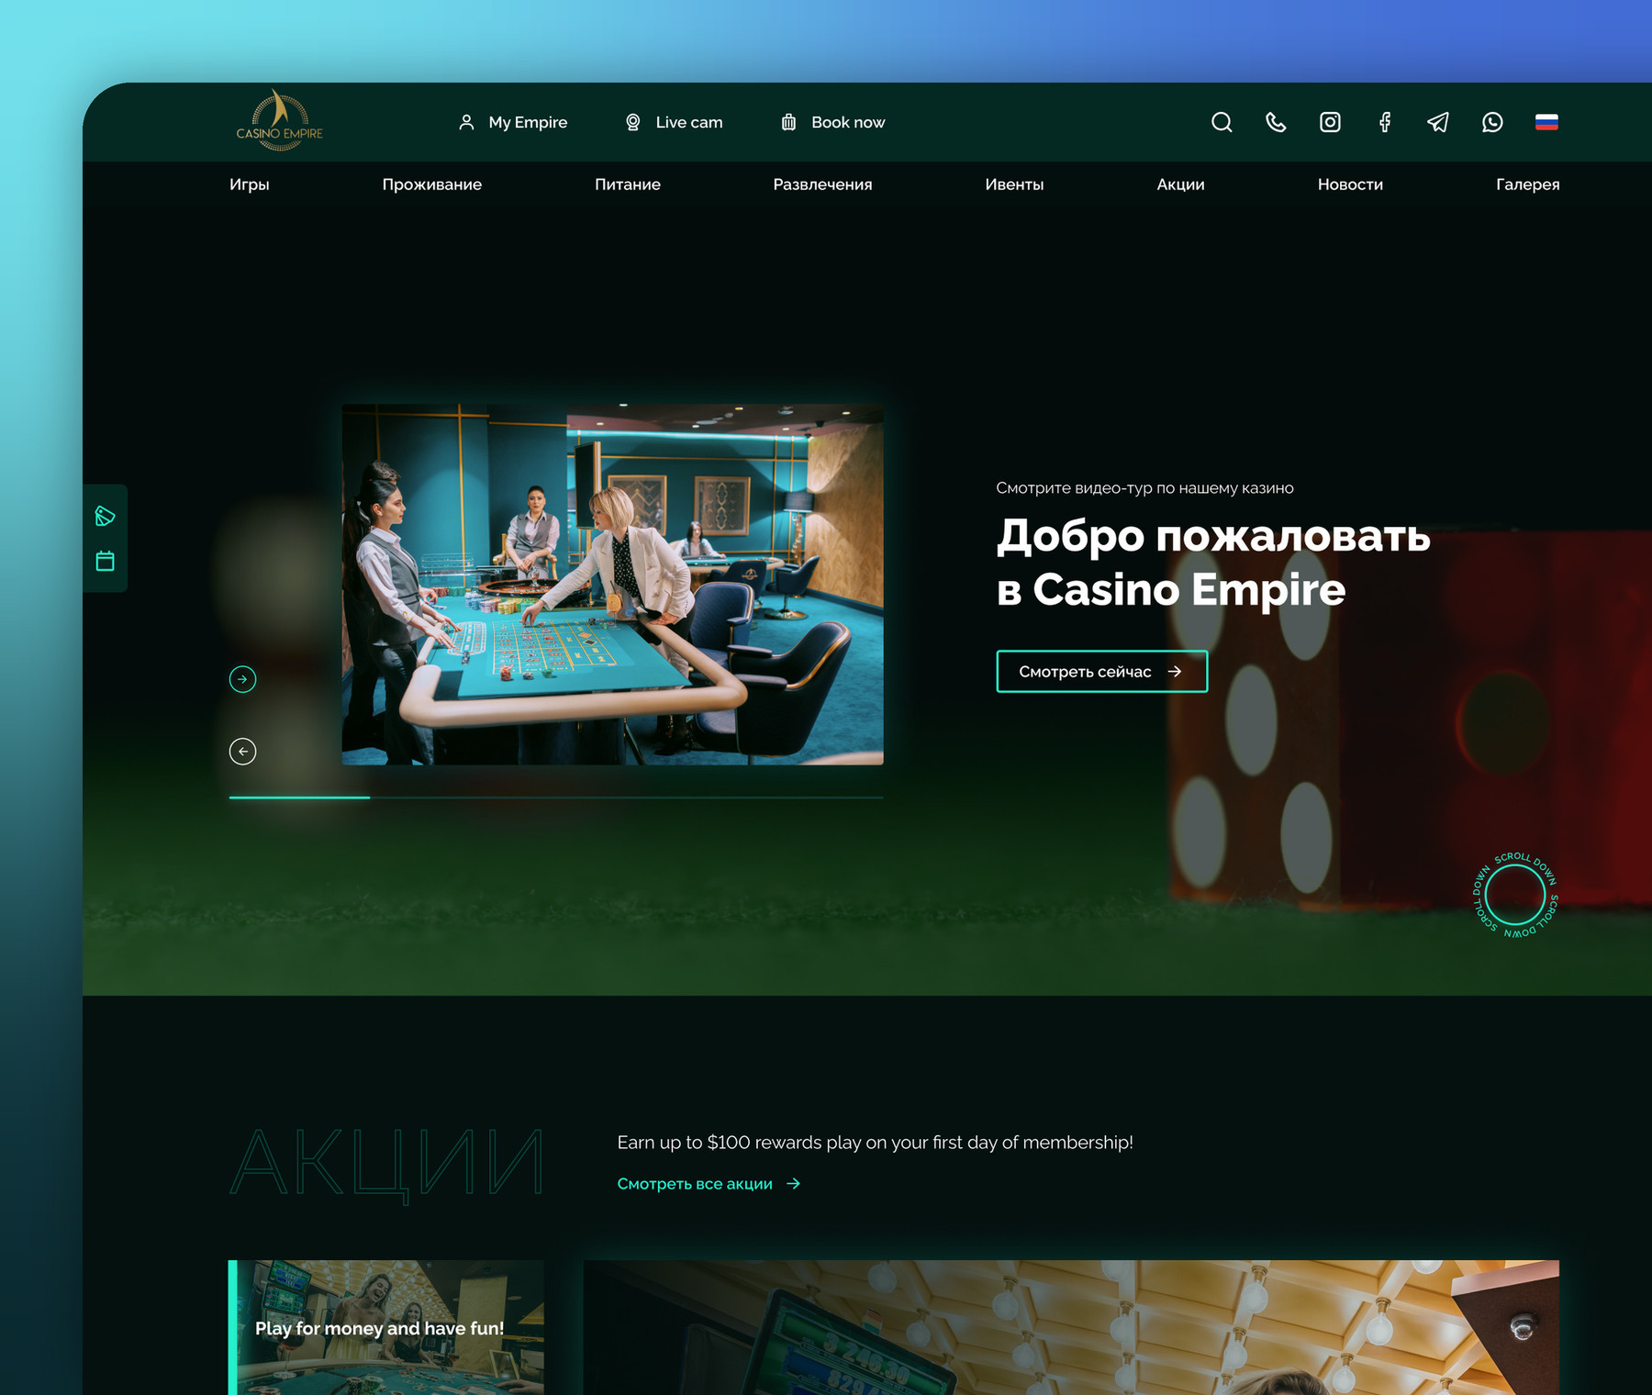This screenshot has height=1395, width=1652.
Task: Click the Casino Empire logo
Action: point(279,121)
